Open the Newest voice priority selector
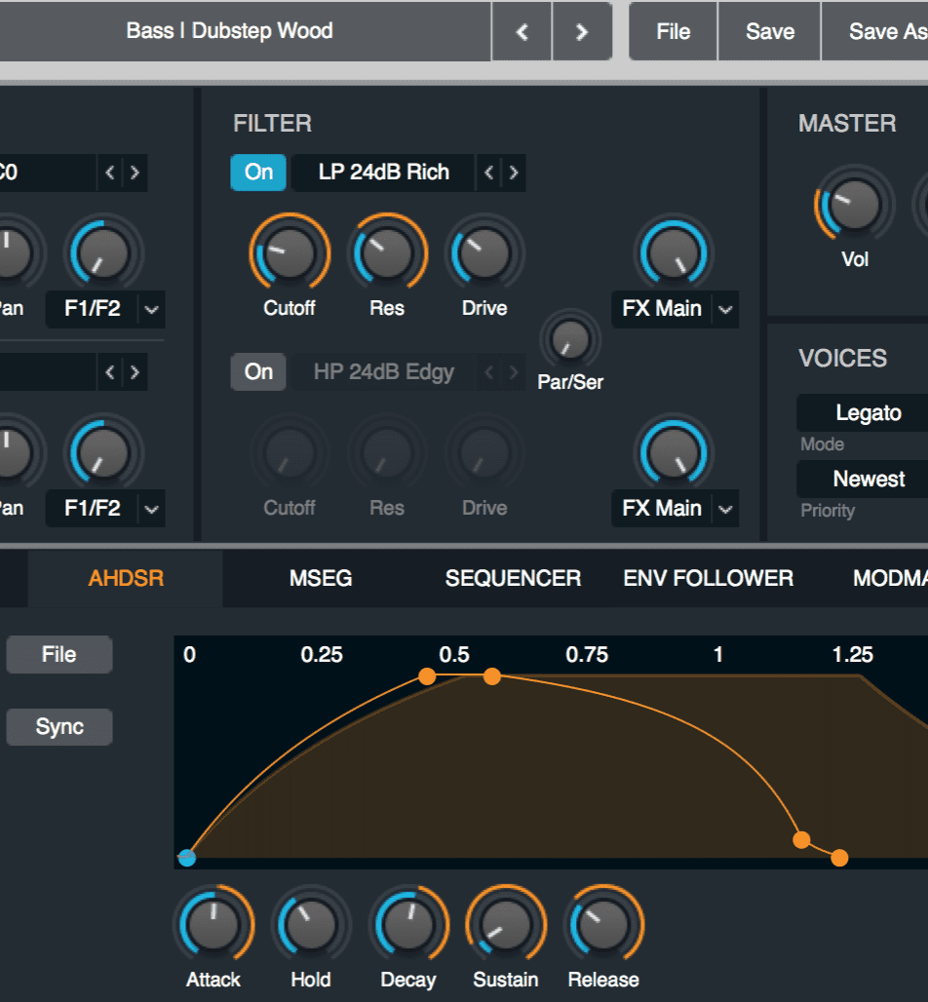The image size is (928, 1002). (x=863, y=480)
